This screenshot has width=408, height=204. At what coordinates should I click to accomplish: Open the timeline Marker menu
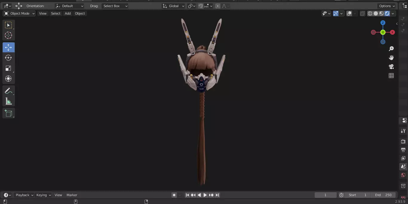(x=72, y=195)
